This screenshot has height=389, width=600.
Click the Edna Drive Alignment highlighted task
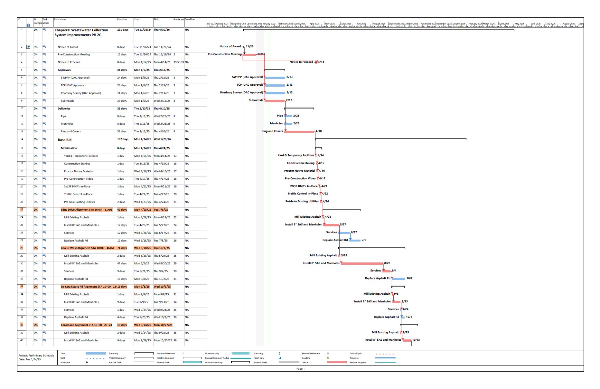point(87,210)
